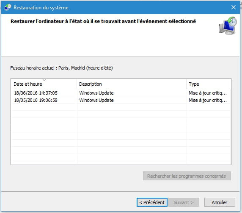Sort by the Type column header
242x213 pixels.
pyautogui.click(x=194, y=84)
